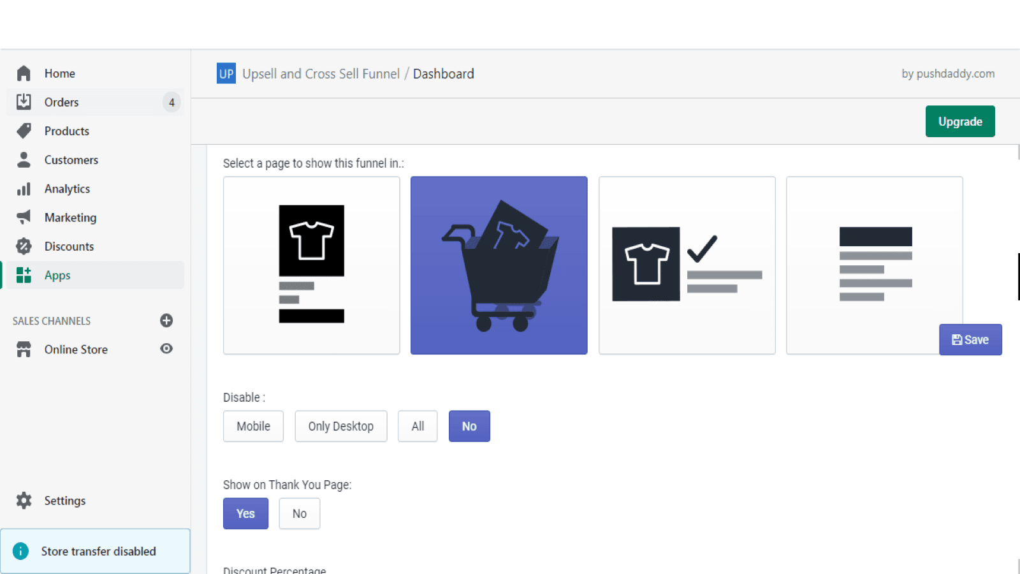Image resolution: width=1020 pixels, height=574 pixels.
Task: Collapse the Home navigation entry
Action: coord(59,73)
